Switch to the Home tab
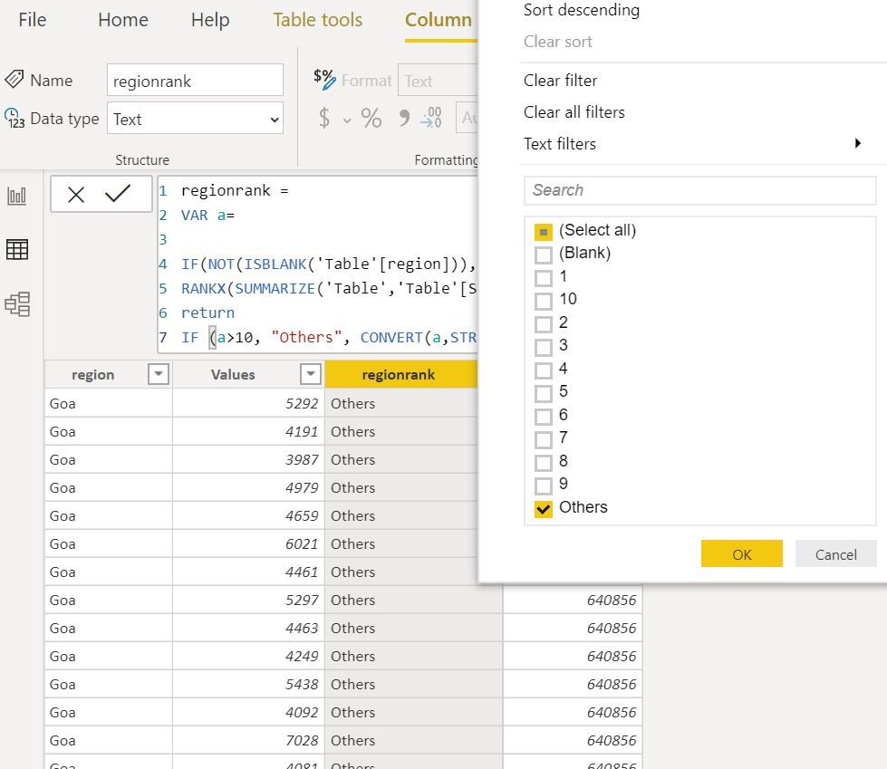The width and height of the screenshot is (887, 769). tap(122, 20)
